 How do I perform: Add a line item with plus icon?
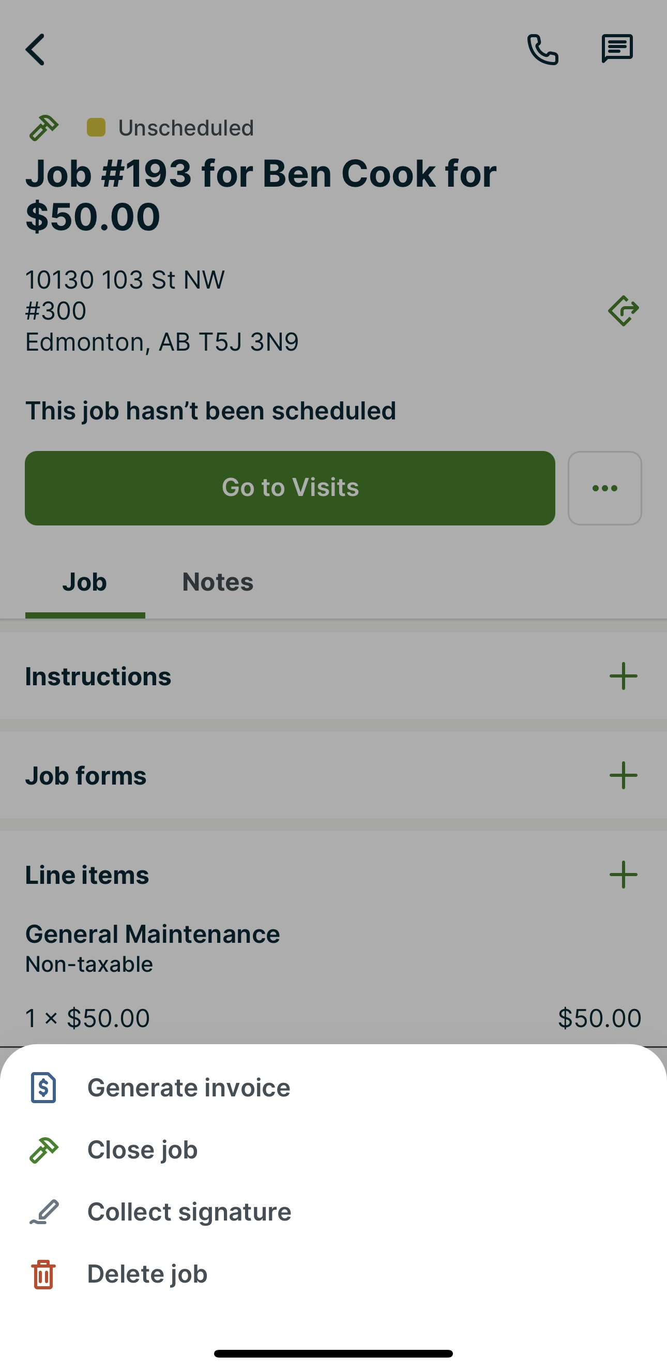(x=624, y=875)
